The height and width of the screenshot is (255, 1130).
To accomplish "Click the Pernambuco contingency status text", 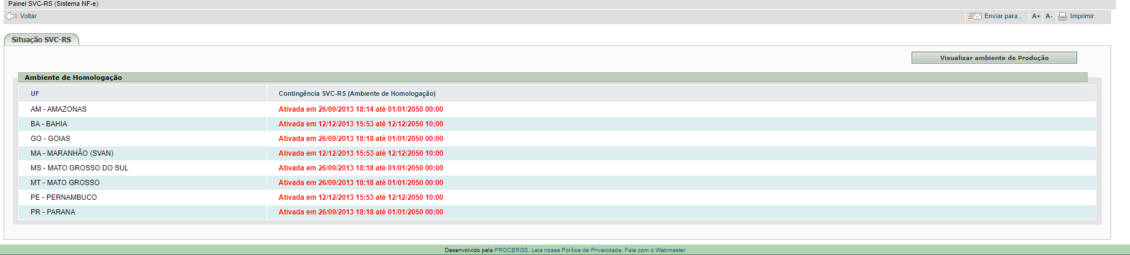I will (x=361, y=197).
